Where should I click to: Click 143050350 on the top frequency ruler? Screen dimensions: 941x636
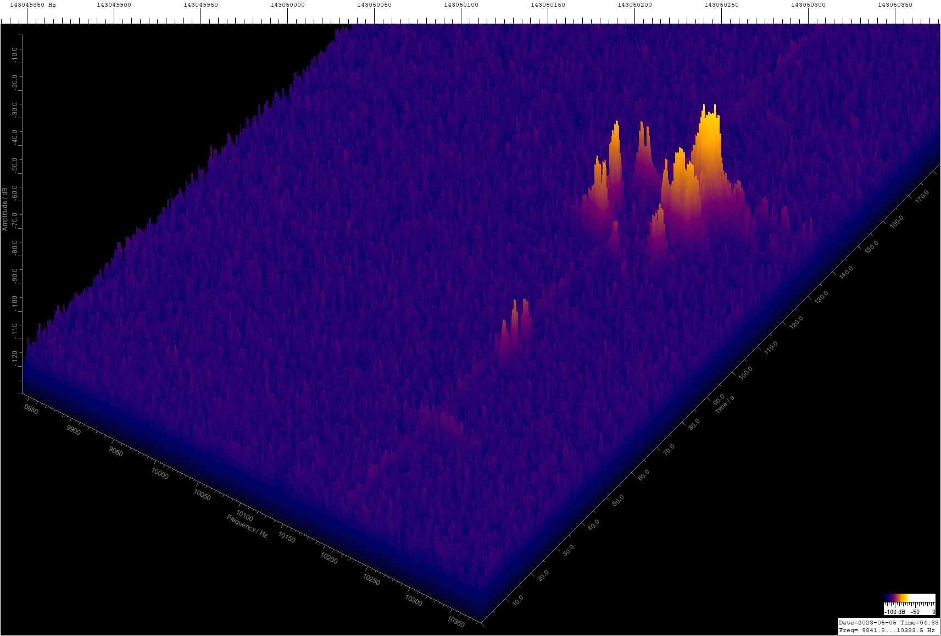[895, 4]
